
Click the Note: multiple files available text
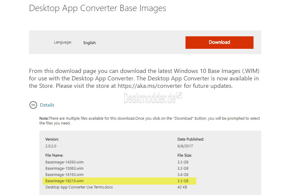[x=150, y=121]
